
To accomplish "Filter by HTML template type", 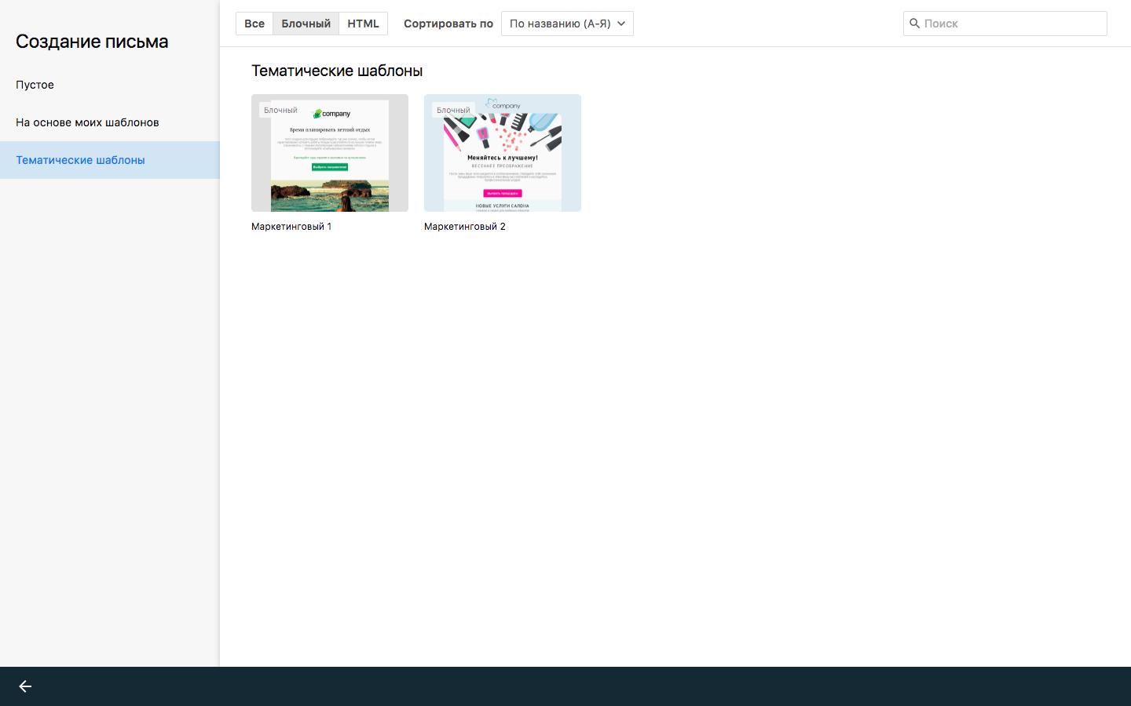I will point(363,24).
